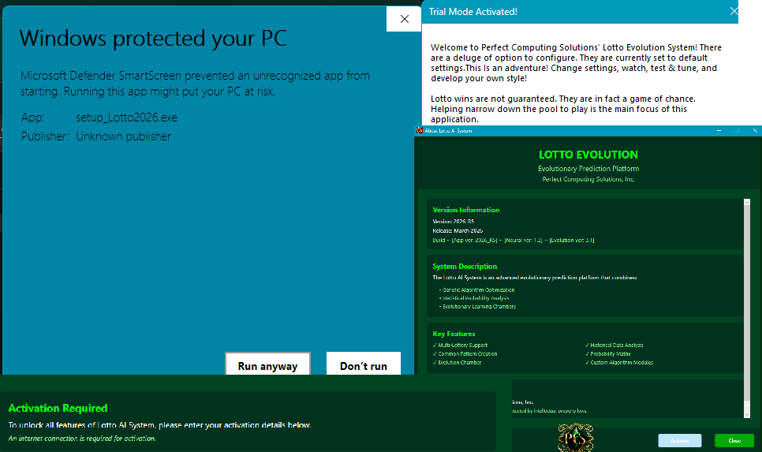Click the Statistical Probability Analysis bullet

click(x=474, y=298)
